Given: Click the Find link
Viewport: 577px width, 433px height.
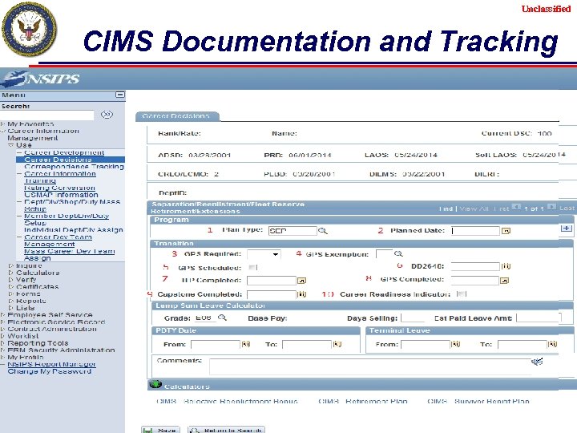Looking at the screenshot, I should click(446, 208).
